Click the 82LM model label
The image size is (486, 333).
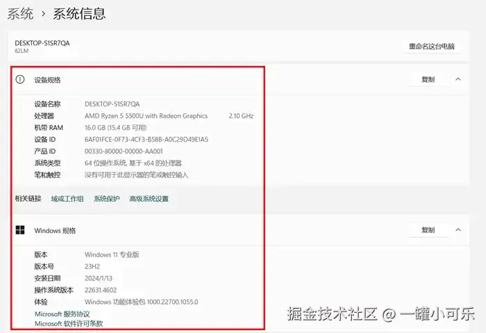coord(22,51)
